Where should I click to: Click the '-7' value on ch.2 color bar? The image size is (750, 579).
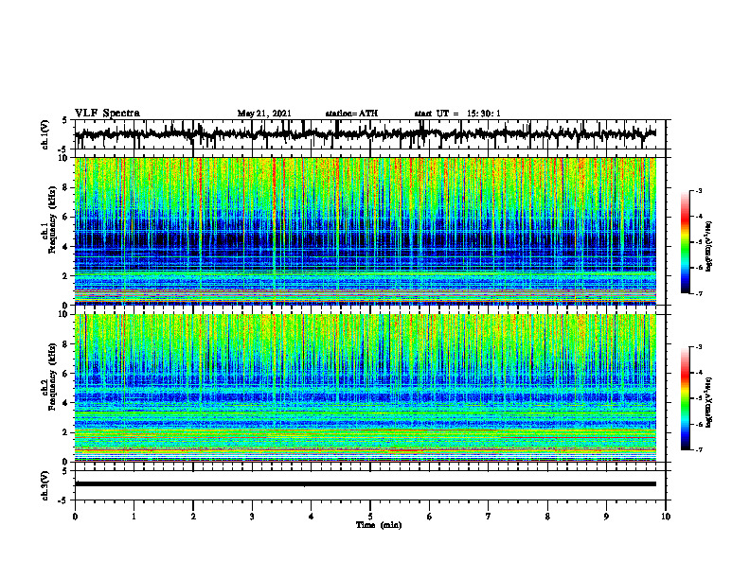698,450
